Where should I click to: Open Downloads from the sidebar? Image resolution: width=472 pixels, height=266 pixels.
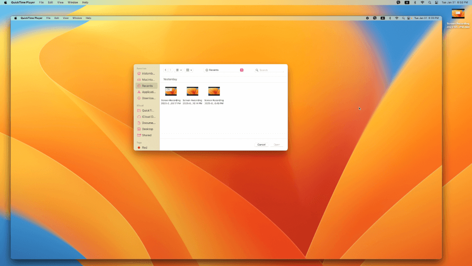click(x=146, y=98)
